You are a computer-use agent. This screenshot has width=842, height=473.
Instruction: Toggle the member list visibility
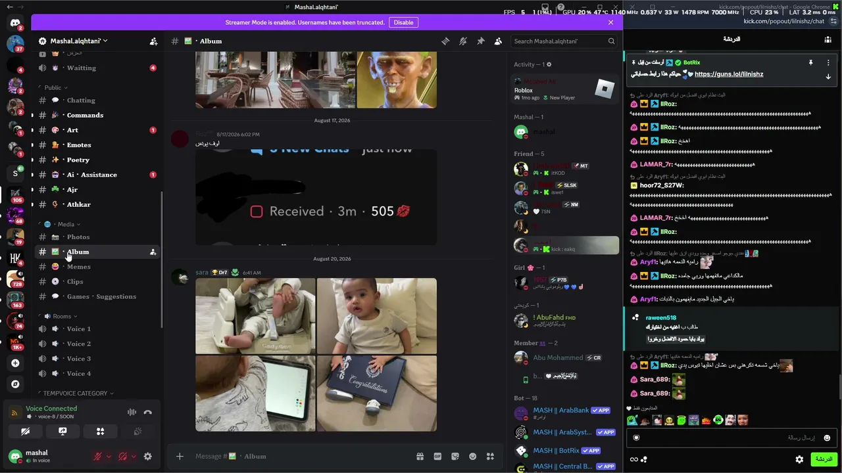point(498,41)
